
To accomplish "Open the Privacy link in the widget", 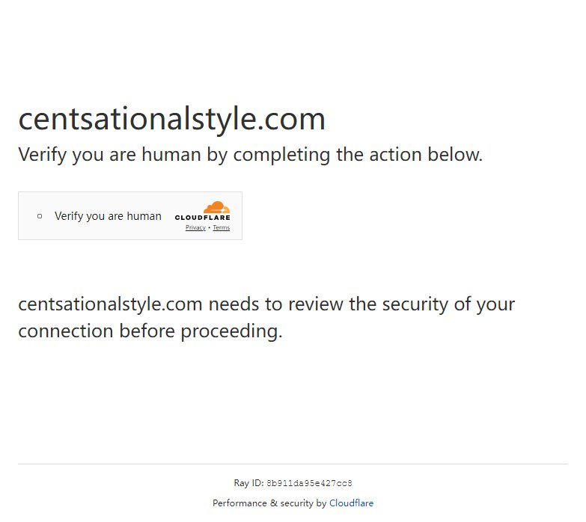I will 195,228.
